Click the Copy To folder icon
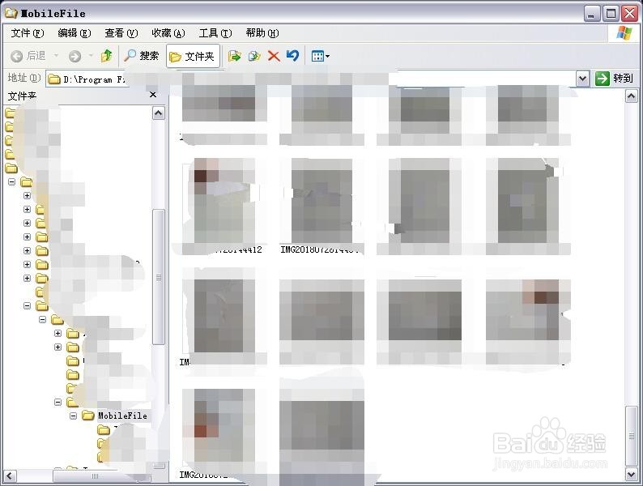This screenshot has width=643, height=486. pyautogui.click(x=254, y=56)
